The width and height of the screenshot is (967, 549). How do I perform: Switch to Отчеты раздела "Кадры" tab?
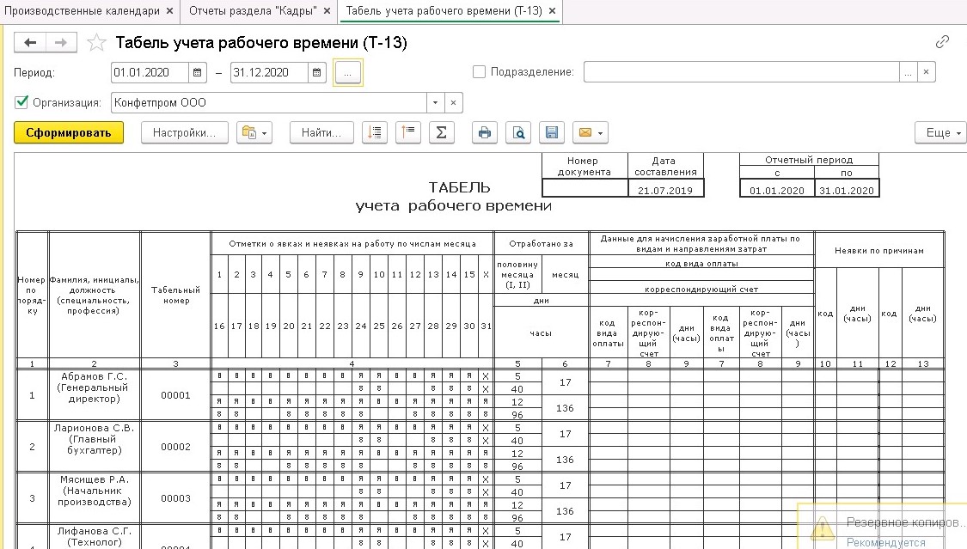253,11
